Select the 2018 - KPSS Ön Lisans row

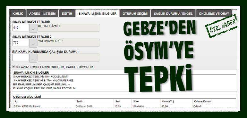pyautogui.click(x=124, y=106)
